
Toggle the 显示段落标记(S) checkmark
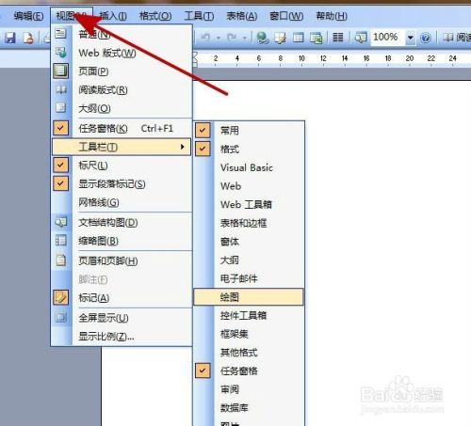click(x=60, y=183)
